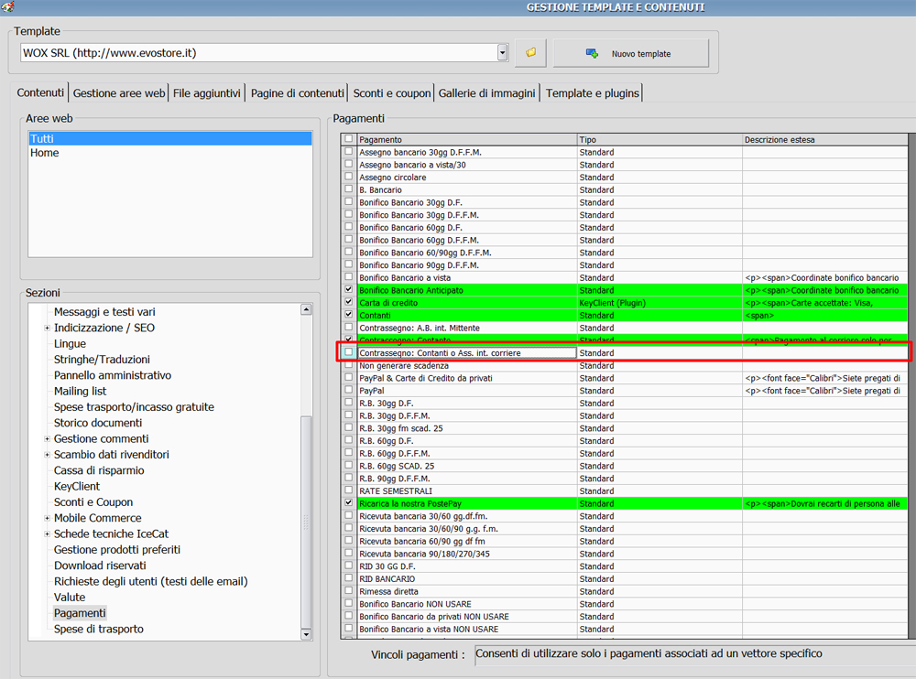Check the Non generare scadenza checkbox
This screenshot has width=916, height=679.
pyautogui.click(x=349, y=365)
